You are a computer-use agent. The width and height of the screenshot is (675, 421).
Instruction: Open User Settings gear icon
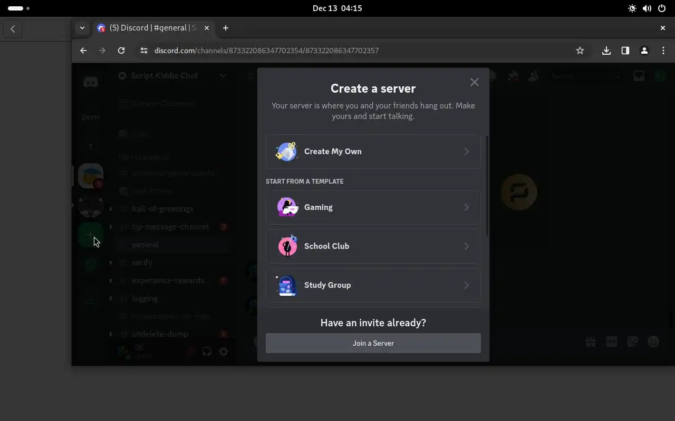(x=224, y=352)
